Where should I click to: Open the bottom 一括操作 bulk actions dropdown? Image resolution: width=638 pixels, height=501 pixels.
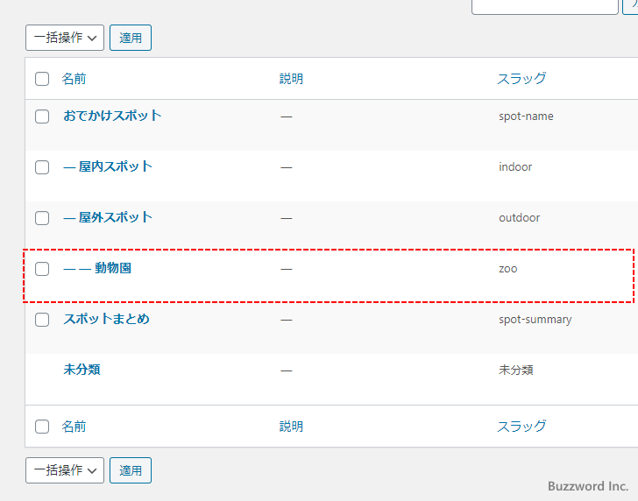(x=65, y=470)
